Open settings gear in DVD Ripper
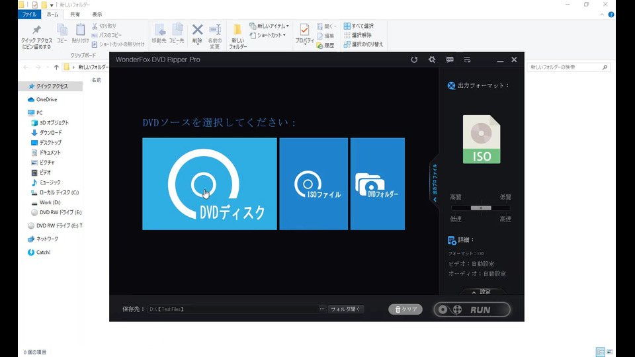This screenshot has width=635, height=357. (x=432, y=59)
